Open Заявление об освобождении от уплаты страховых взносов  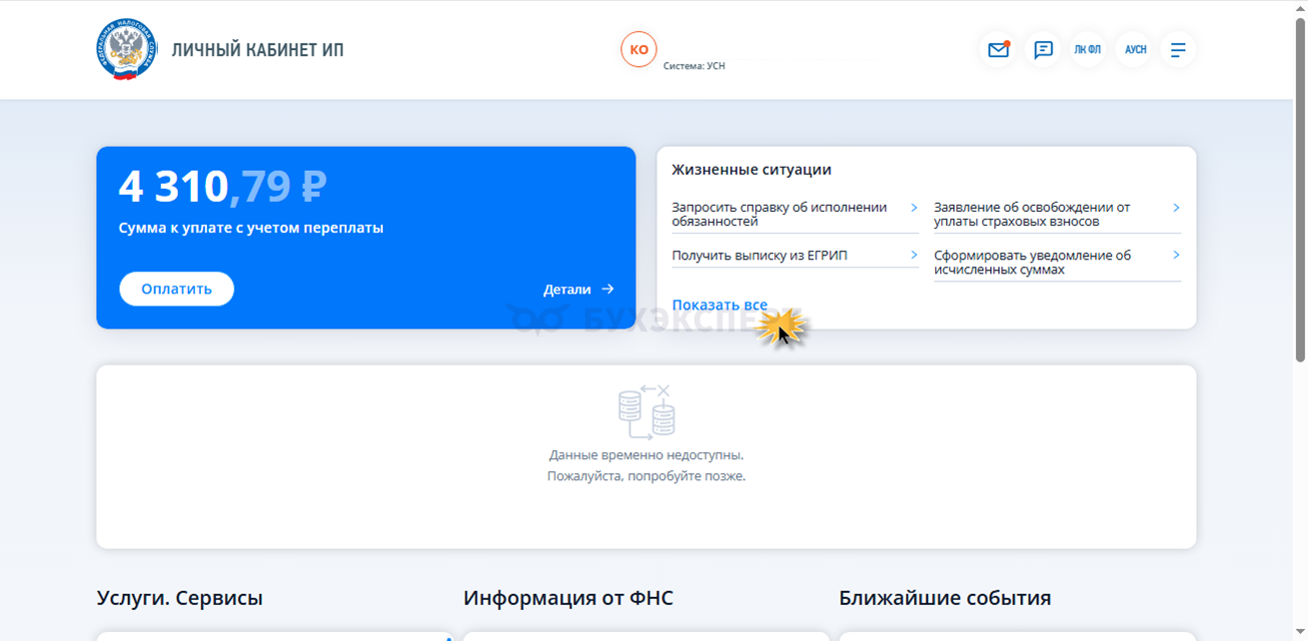1032,215
